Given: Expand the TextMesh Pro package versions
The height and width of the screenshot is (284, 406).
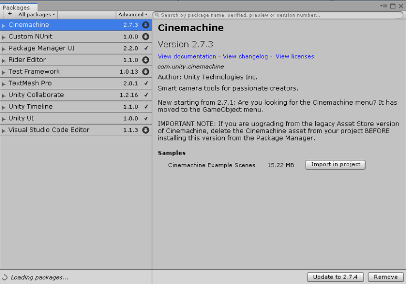Looking at the screenshot, I should 4,84.
